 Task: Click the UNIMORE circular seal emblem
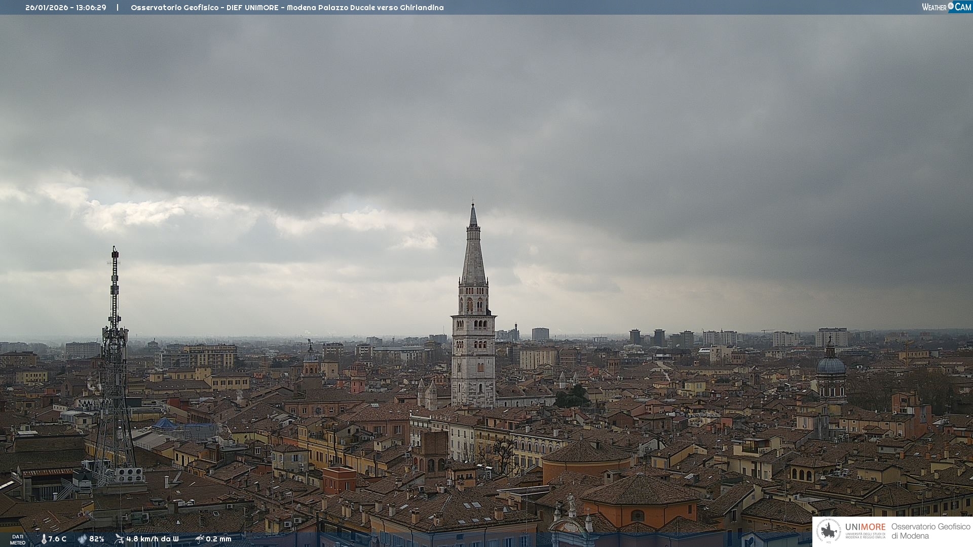(829, 531)
